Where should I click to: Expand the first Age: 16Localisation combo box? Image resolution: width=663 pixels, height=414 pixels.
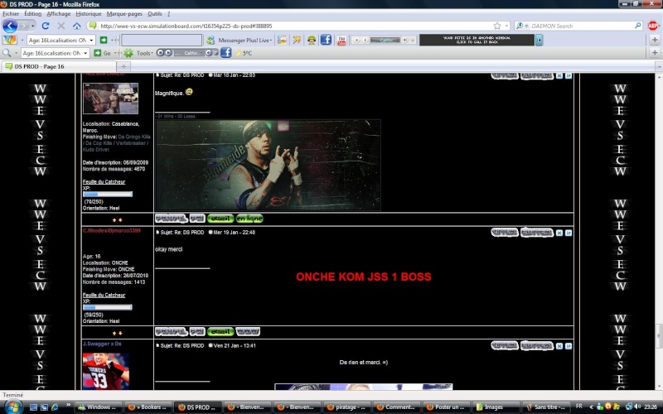(91, 40)
